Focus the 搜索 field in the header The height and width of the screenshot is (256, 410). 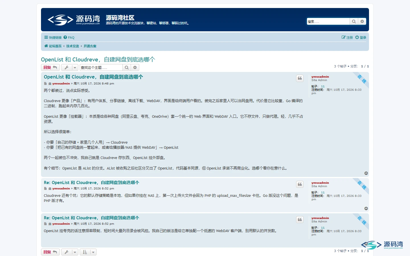click(x=328, y=21)
